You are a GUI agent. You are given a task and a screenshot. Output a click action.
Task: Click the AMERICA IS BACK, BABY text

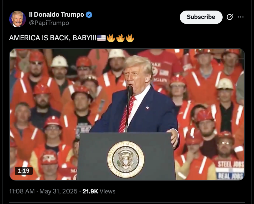[x=53, y=38]
